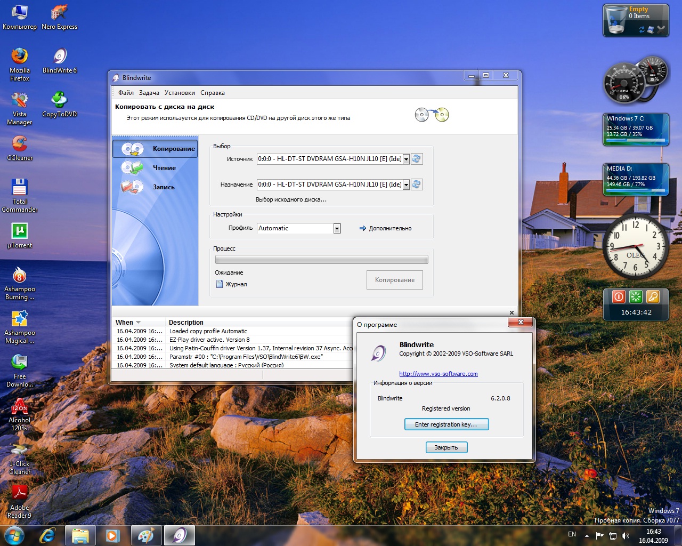Open the Start menu orb
The height and width of the screenshot is (546, 682).
14,535
